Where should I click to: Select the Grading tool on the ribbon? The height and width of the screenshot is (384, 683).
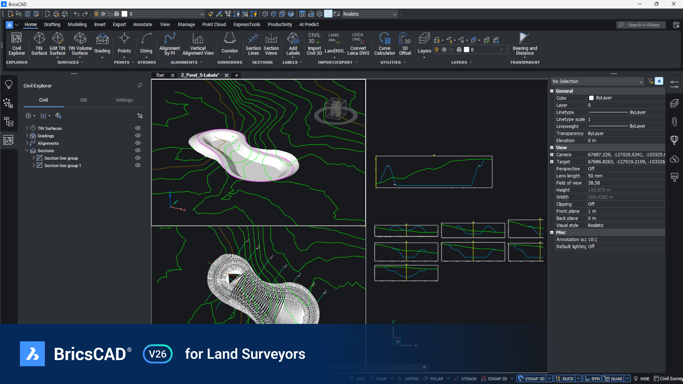click(102, 43)
